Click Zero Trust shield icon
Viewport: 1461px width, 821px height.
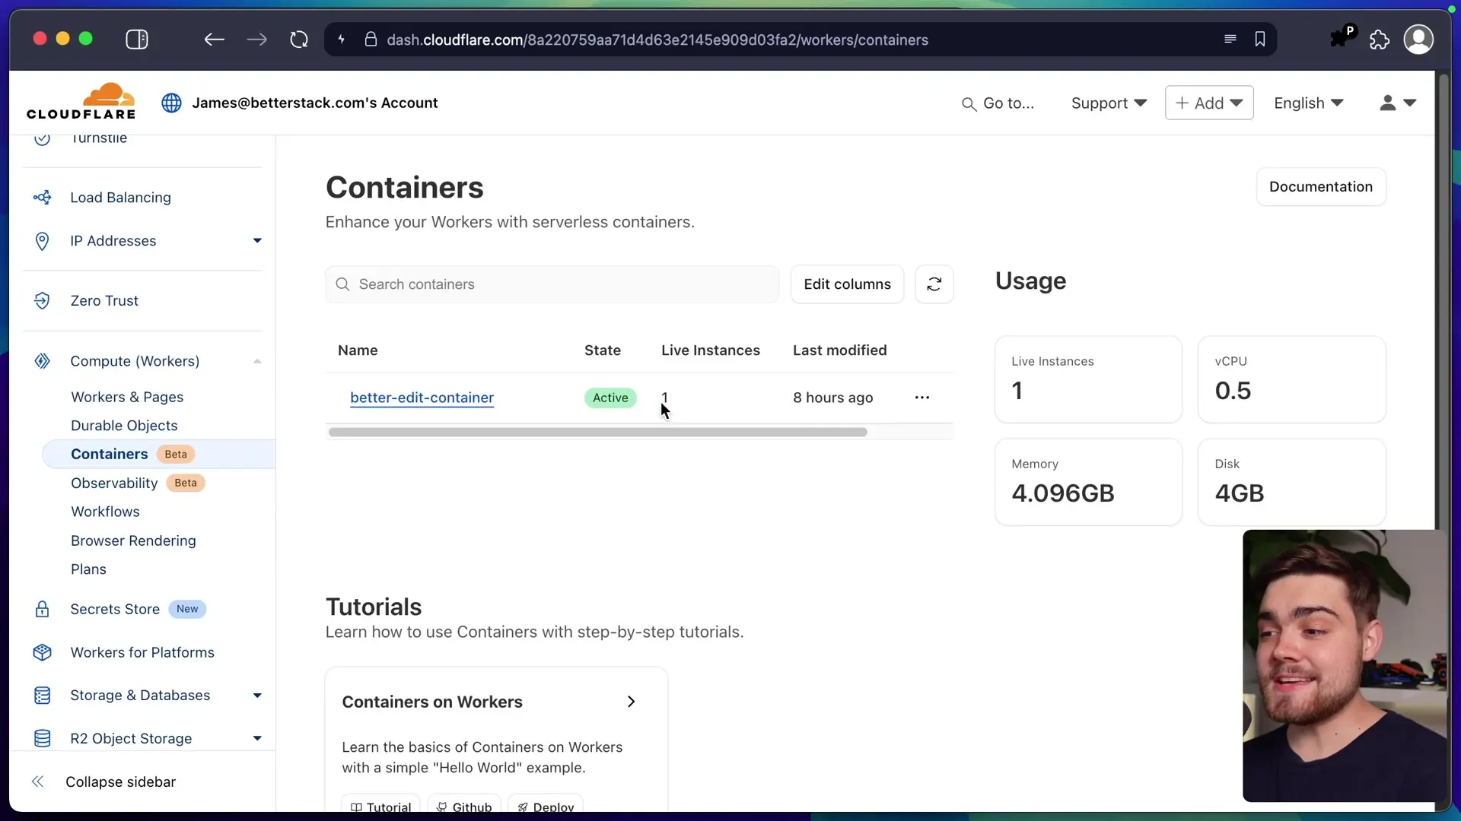click(x=43, y=301)
